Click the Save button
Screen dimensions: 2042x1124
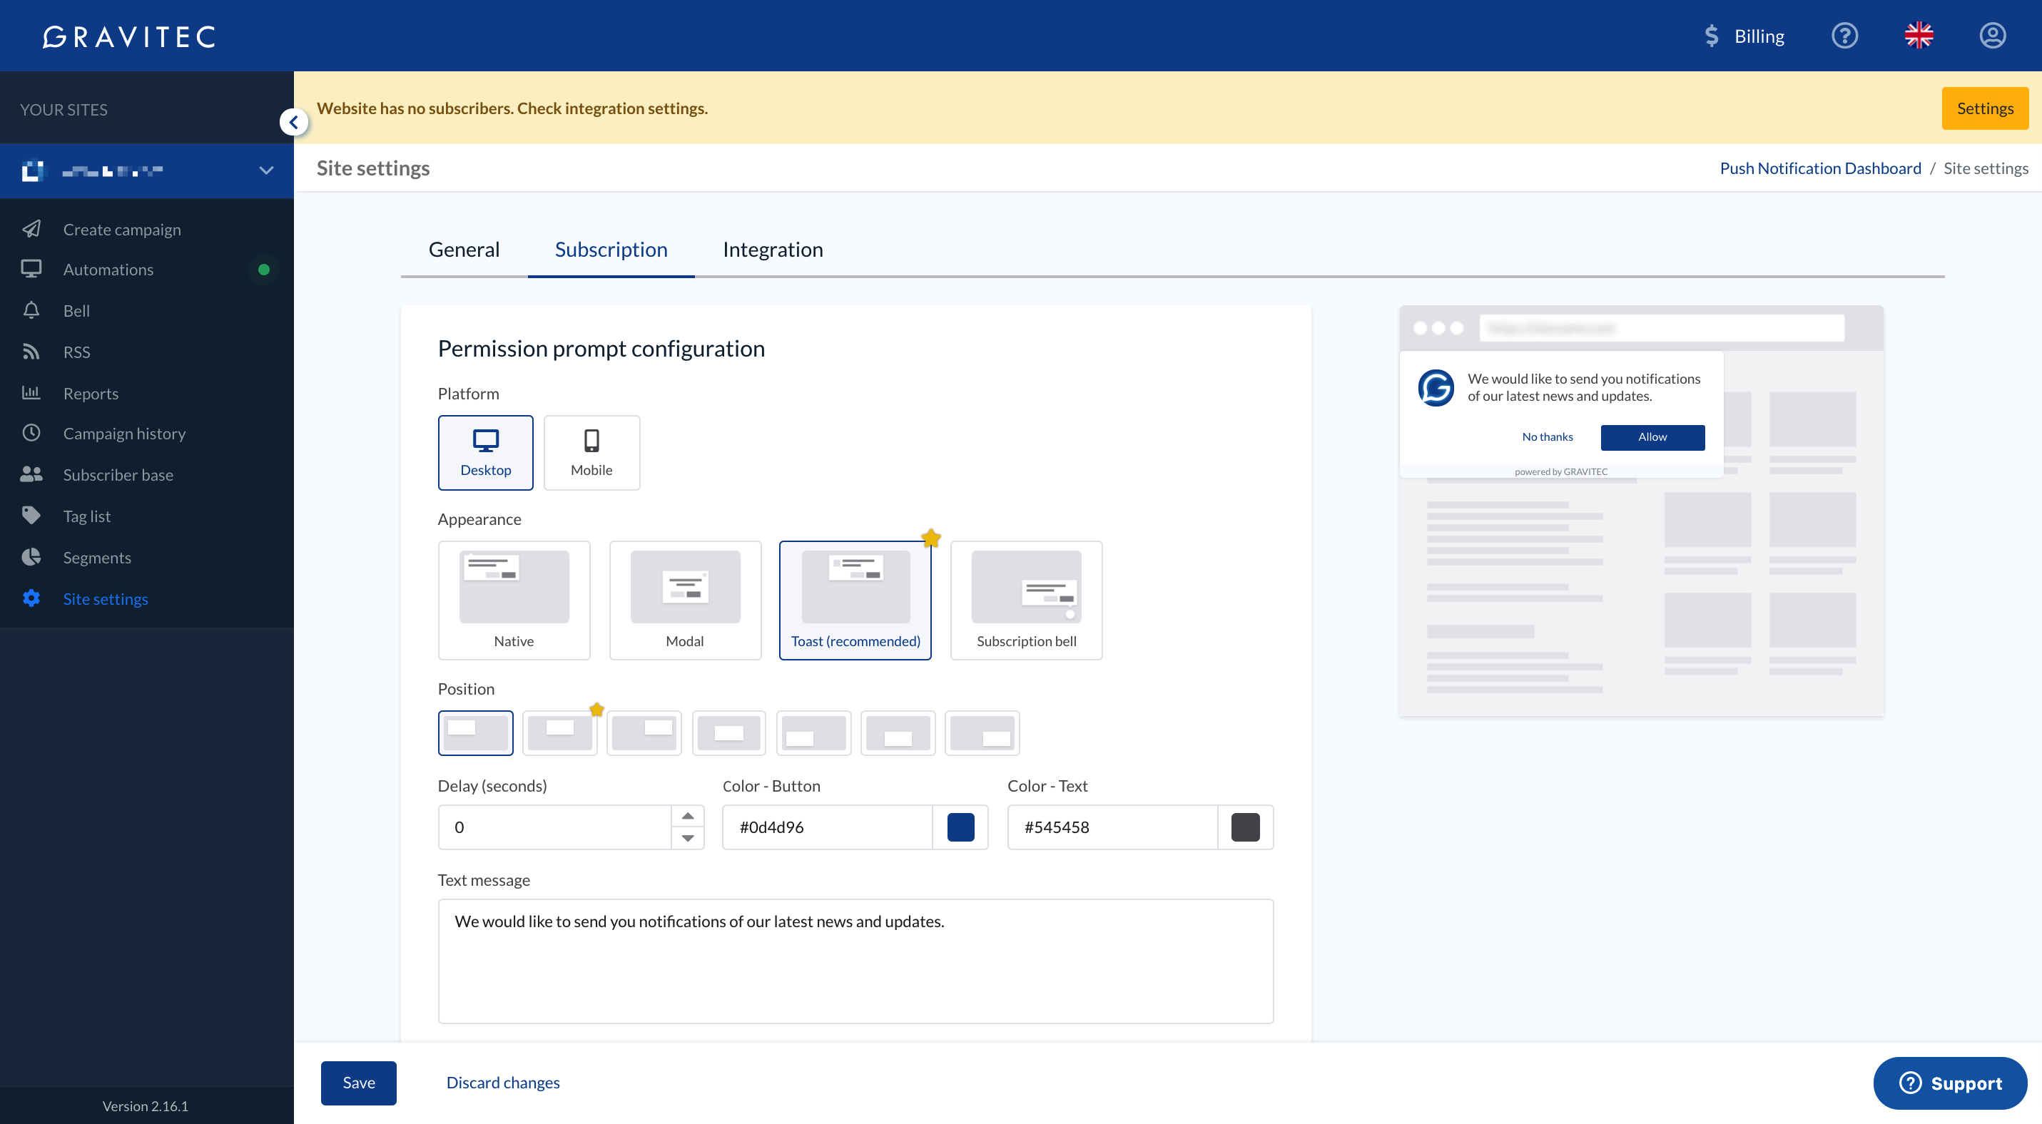(358, 1082)
